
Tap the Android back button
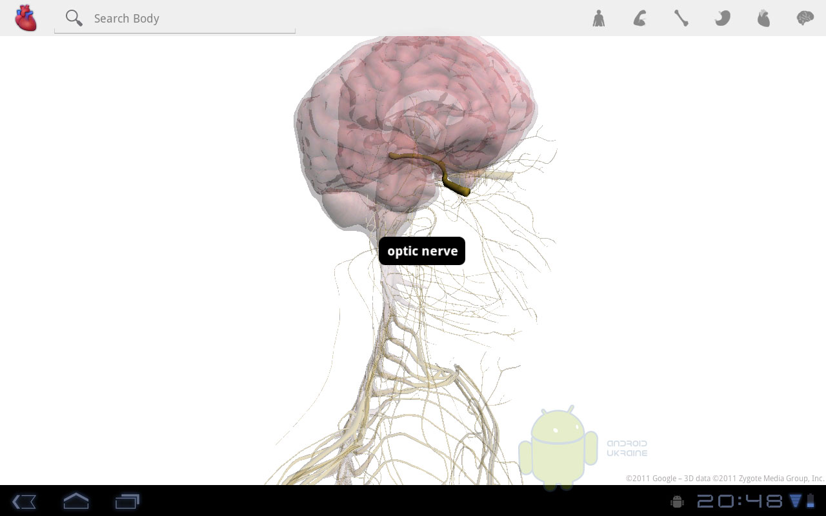point(24,501)
